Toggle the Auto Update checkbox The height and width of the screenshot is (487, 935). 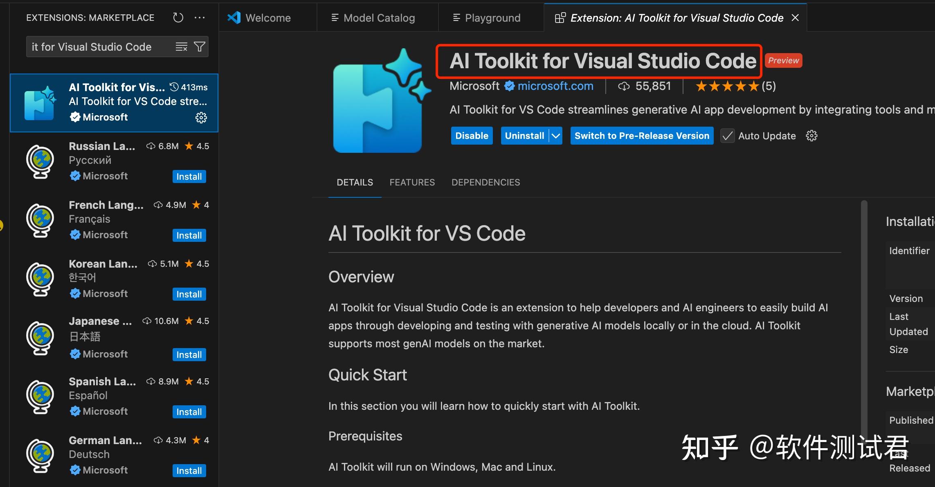point(727,136)
